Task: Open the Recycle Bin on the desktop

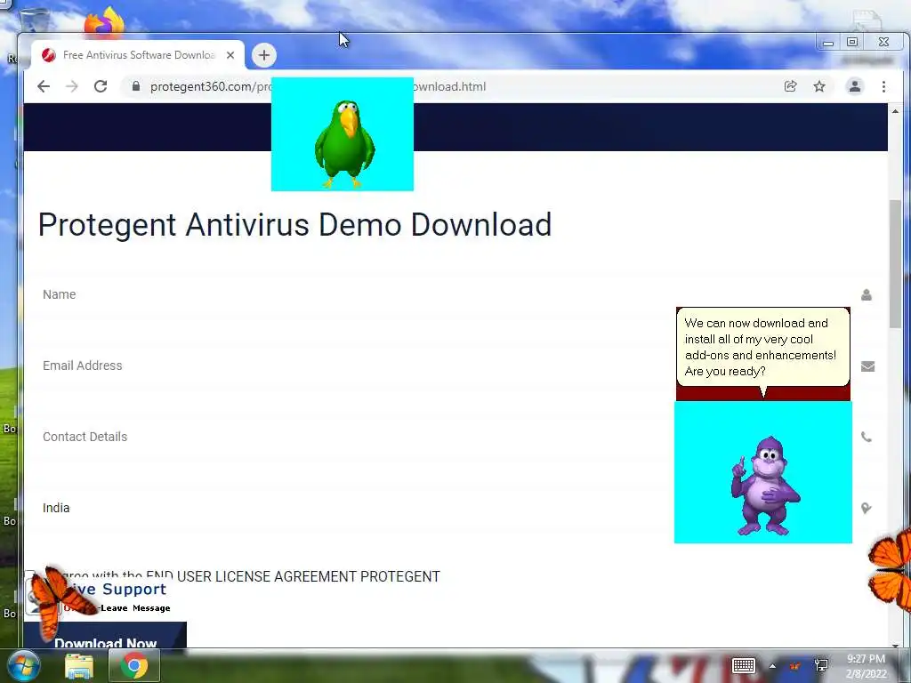Action: coord(34,20)
